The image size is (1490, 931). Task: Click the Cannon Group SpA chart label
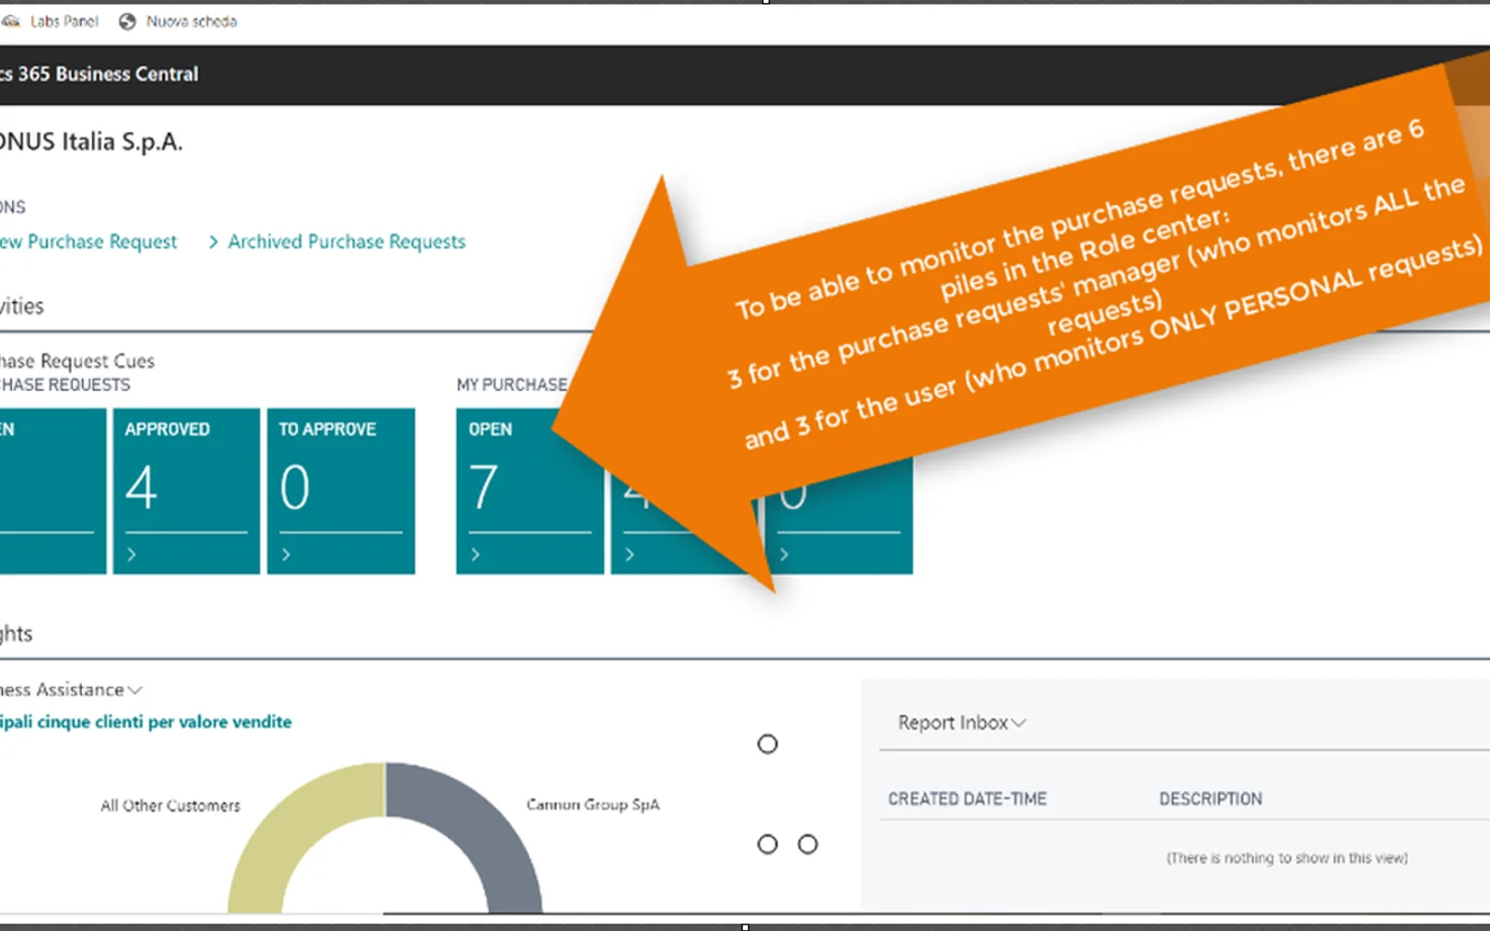pyautogui.click(x=593, y=804)
